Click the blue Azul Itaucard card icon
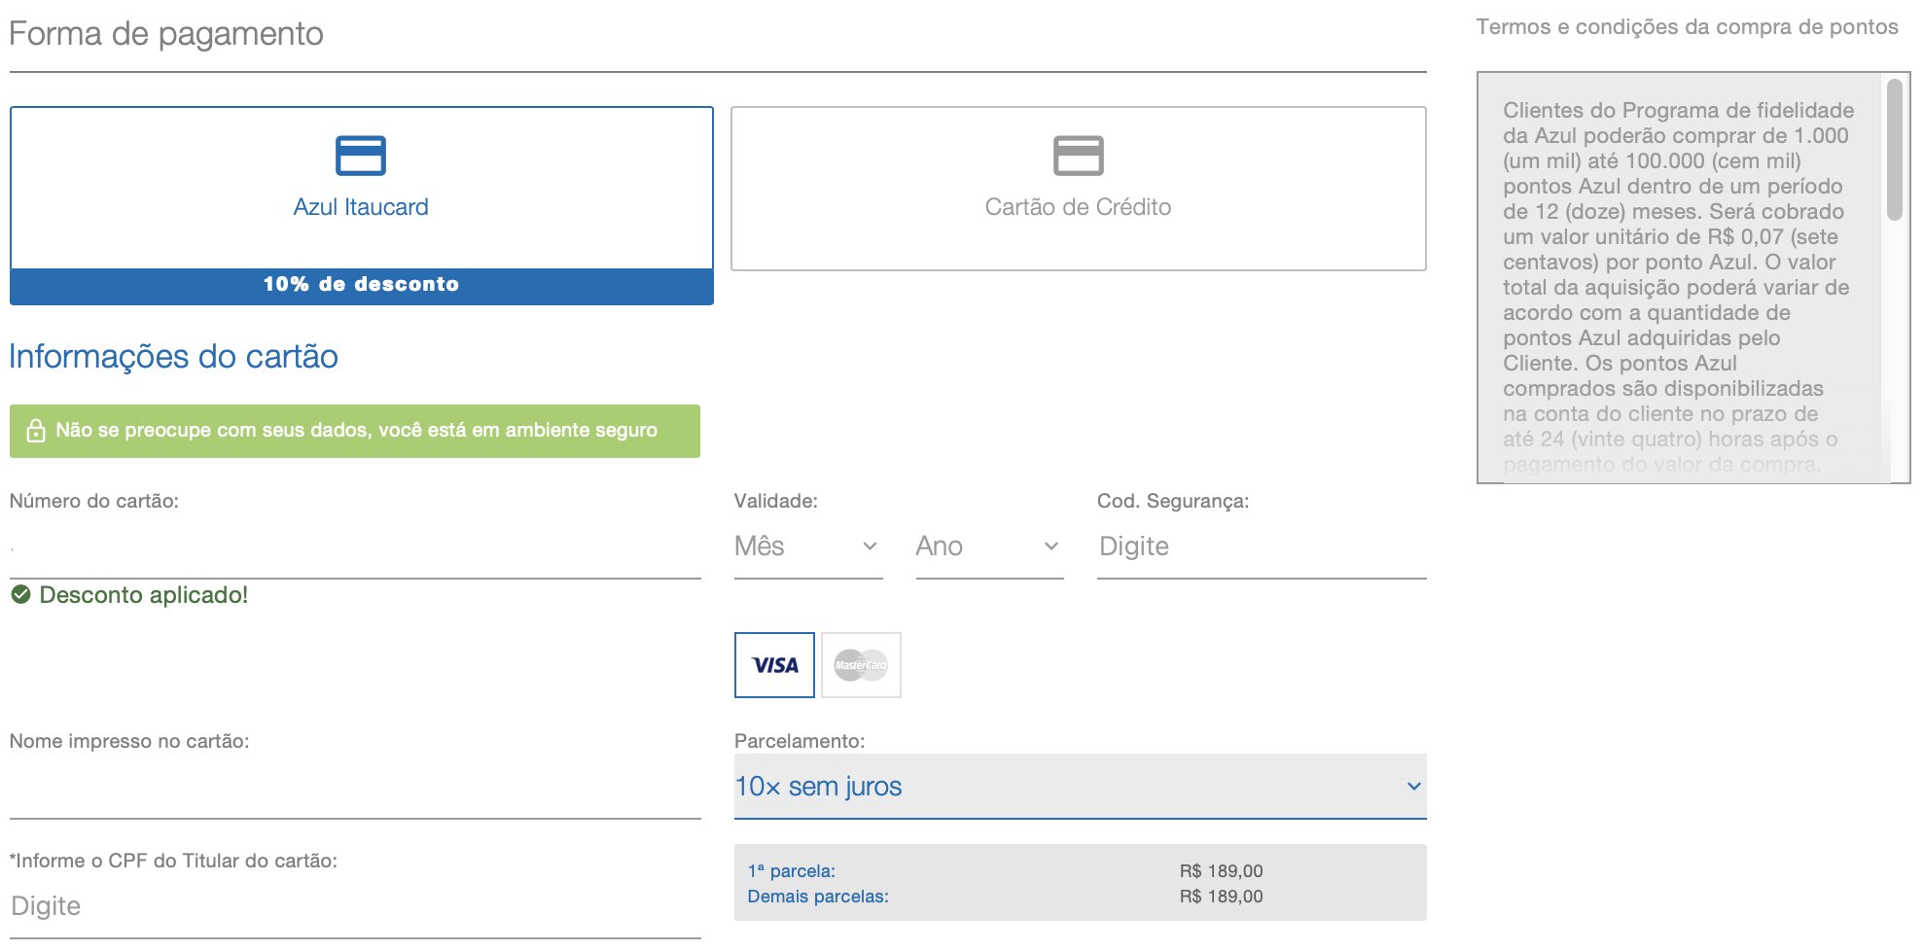This screenshot has height=951, width=1924. pos(361,156)
